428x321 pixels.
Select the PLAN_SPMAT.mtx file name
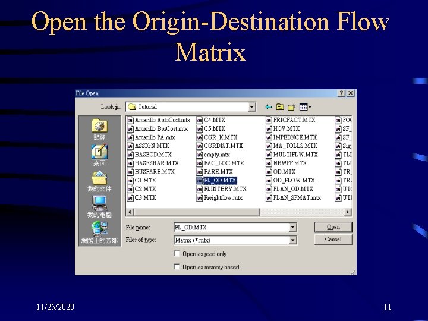[297, 197]
